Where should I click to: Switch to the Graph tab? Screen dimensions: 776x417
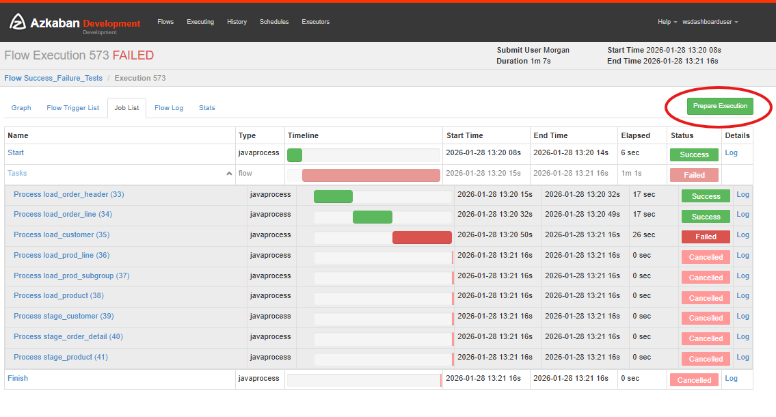pyautogui.click(x=21, y=108)
